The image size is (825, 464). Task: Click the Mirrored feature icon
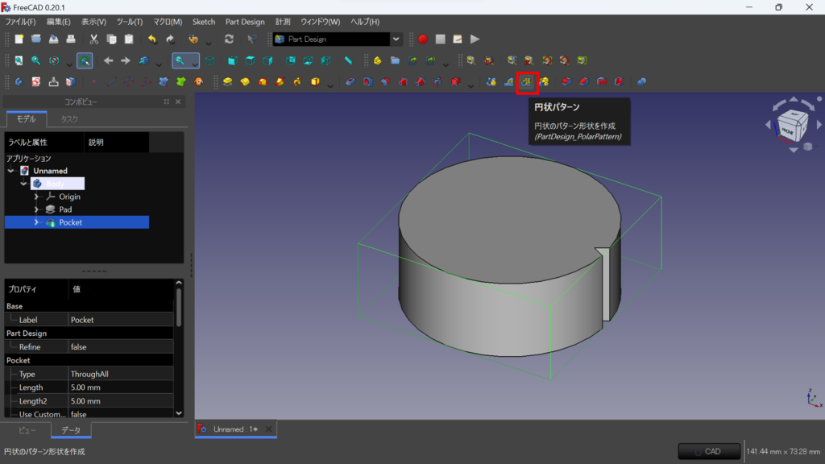tap(491, 81)
